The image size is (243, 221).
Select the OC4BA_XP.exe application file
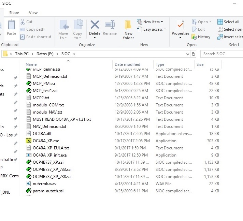[46, 141]
